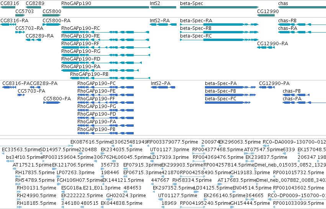Click EST RH17835.5prime
Viewport: 326px width, 209px height.
(35, 173)
